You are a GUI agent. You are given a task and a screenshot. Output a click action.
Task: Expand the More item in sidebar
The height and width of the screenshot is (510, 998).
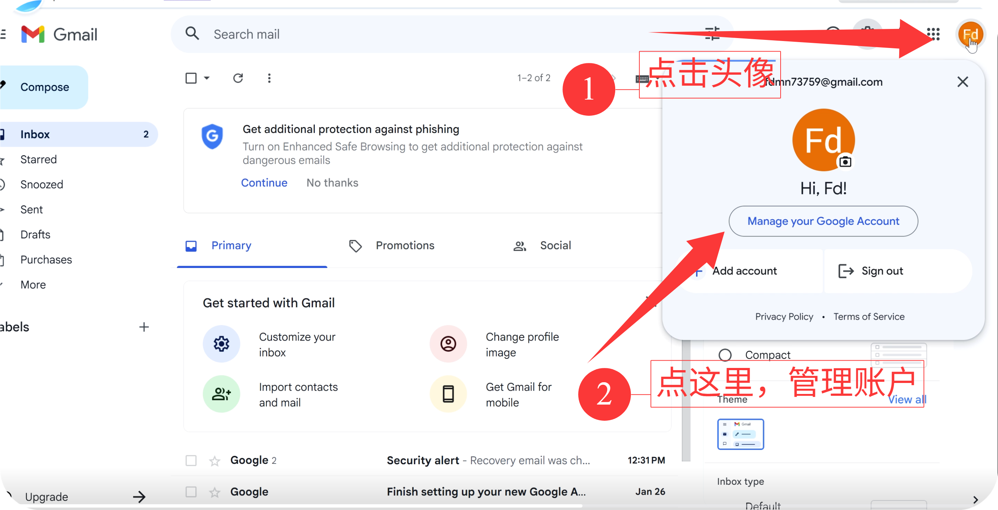point(33,284)
